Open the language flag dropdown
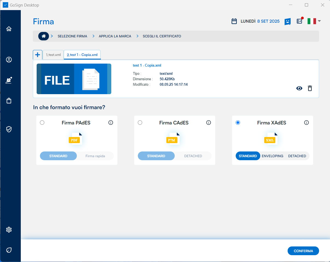330x262 pixels. coord(314,21)
